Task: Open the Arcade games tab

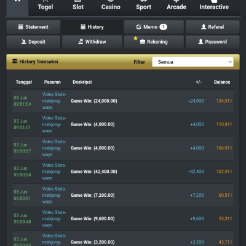Action: (x=177, y=6)
